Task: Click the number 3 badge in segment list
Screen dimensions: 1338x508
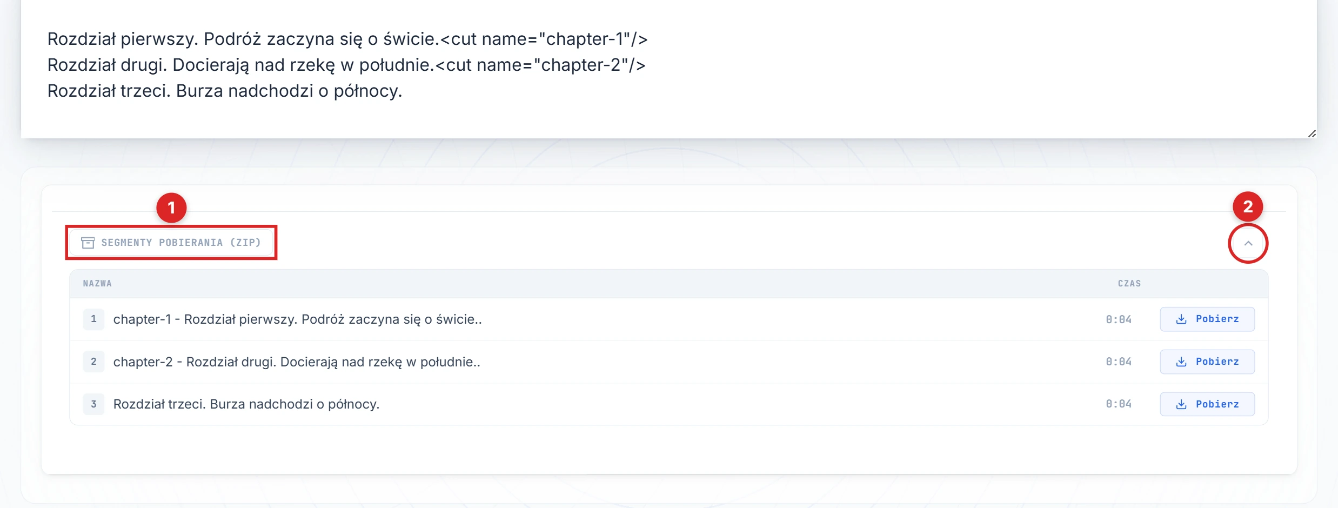Action: [x=93, y=404]
